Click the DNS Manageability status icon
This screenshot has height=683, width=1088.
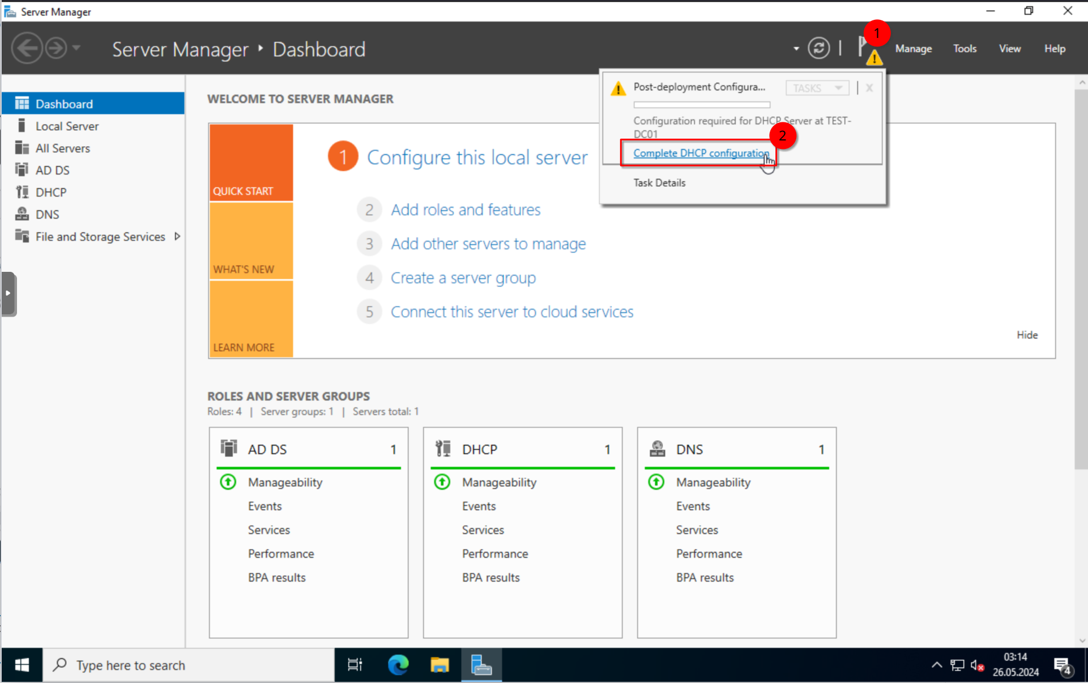coord(656,482)
